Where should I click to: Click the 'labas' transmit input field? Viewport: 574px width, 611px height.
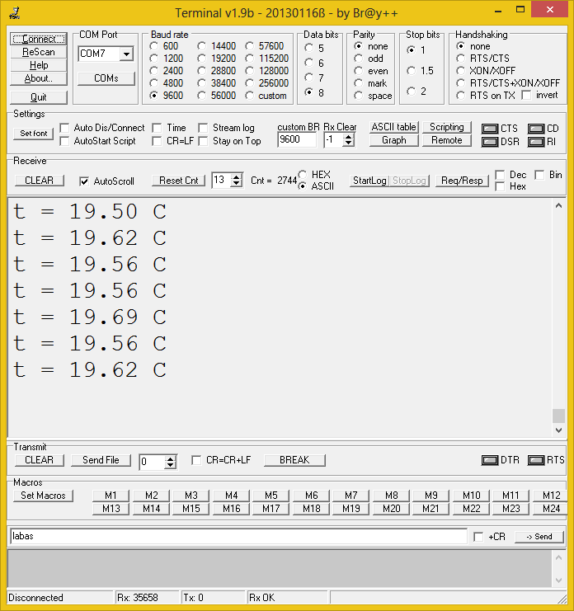238,536
